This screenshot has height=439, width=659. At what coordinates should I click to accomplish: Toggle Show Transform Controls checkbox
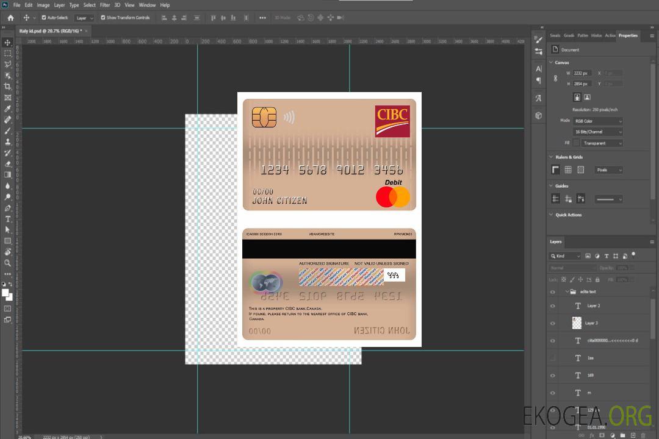103,18
